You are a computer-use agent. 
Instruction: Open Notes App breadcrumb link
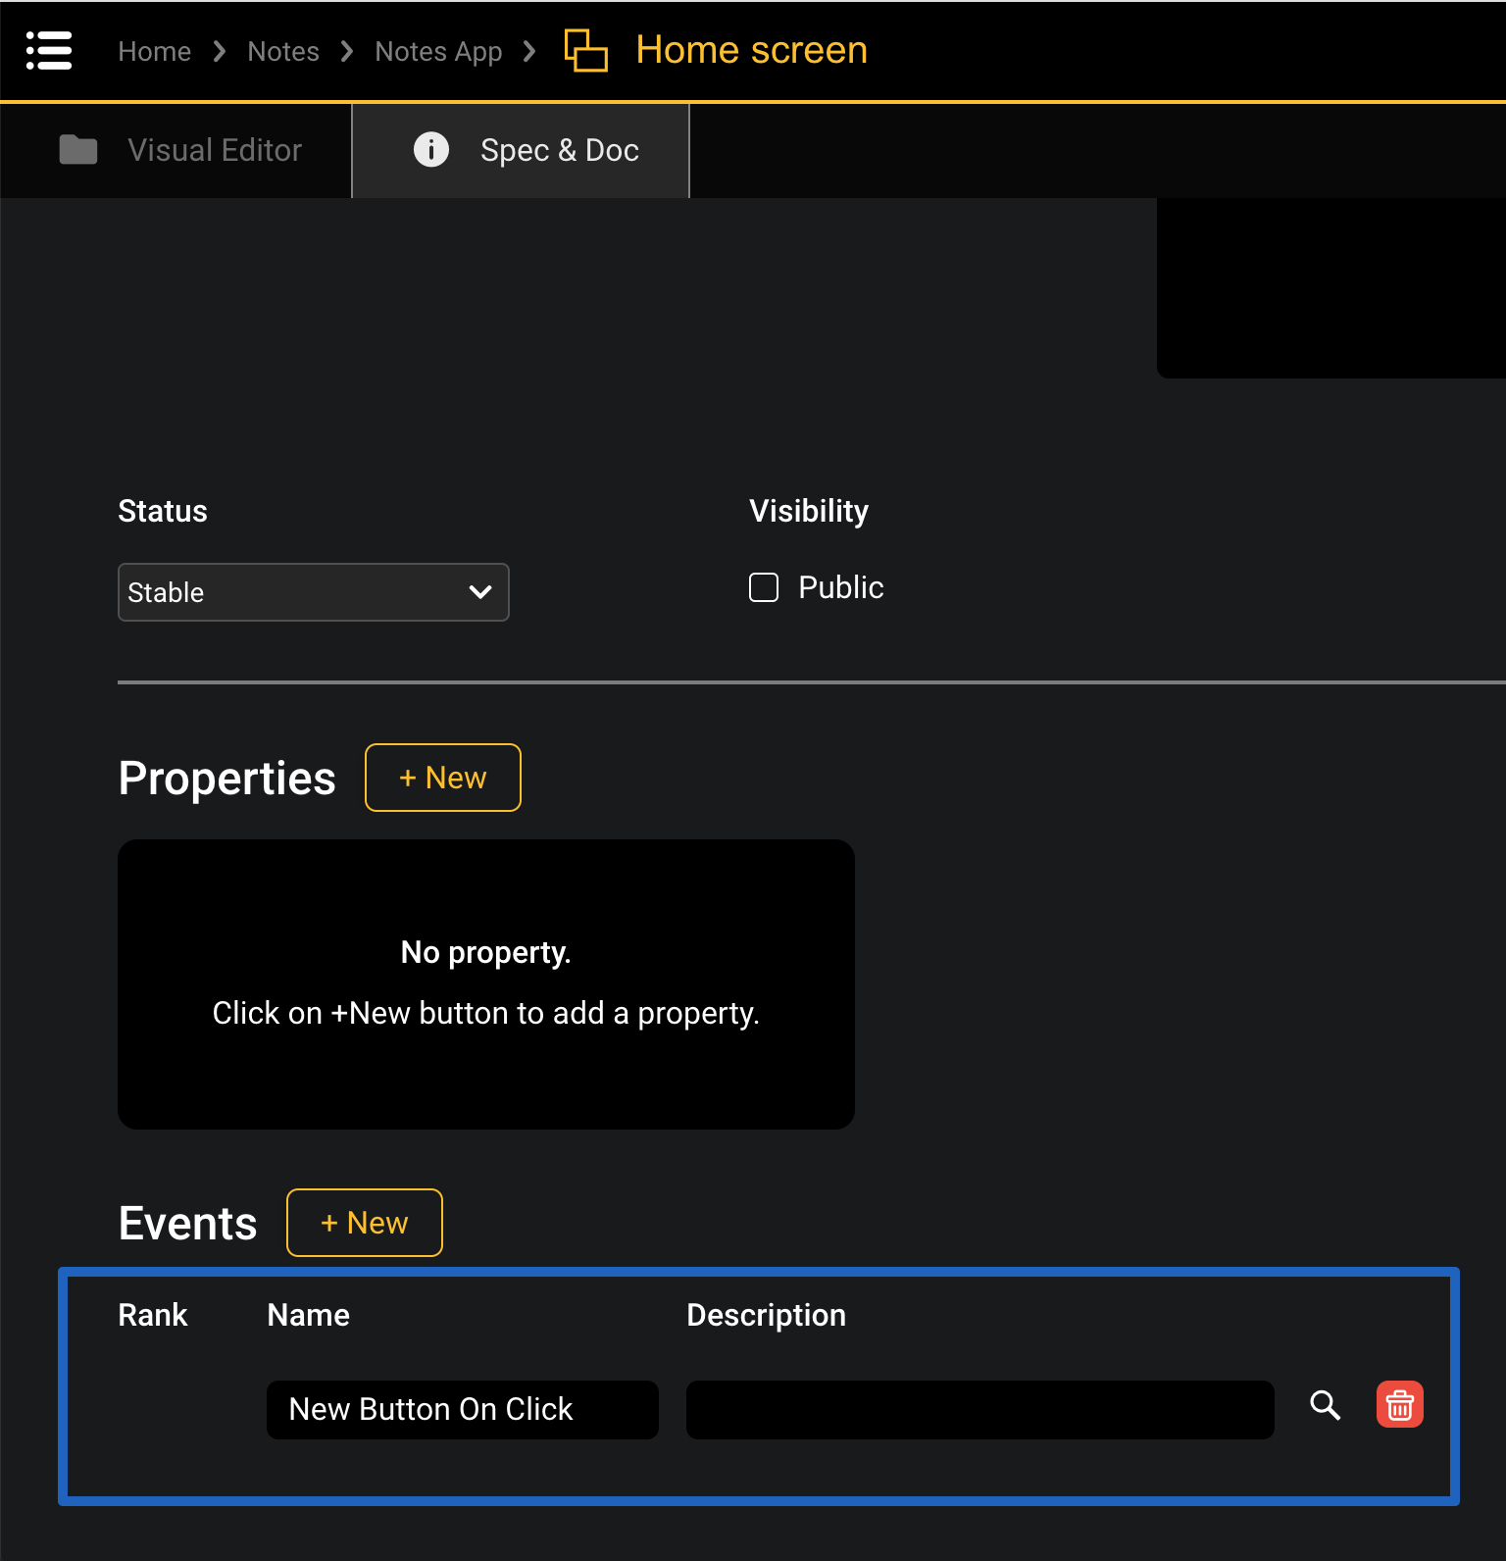[438, 51]
